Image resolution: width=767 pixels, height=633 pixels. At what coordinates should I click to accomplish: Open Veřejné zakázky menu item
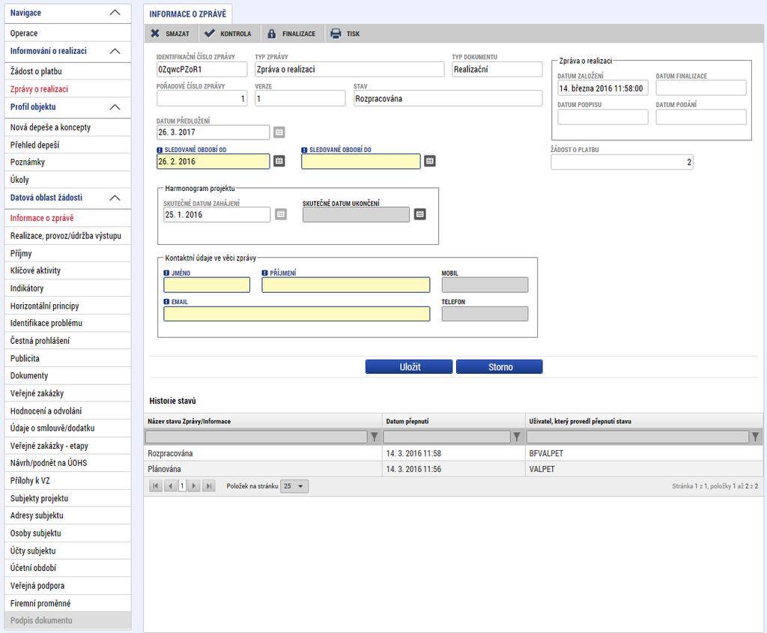click(x=67, y=393)
